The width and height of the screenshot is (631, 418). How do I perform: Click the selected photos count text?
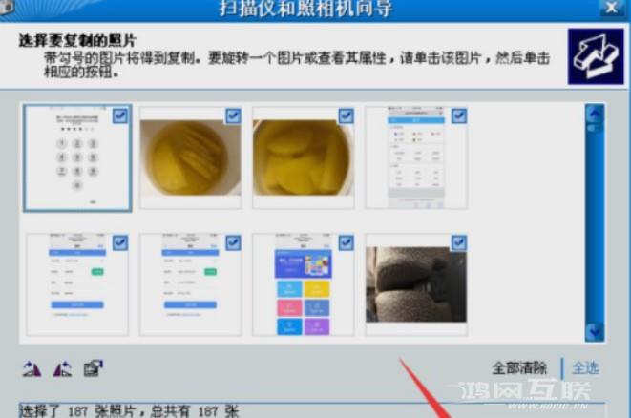pyautogui.click(x=129, y=411)
